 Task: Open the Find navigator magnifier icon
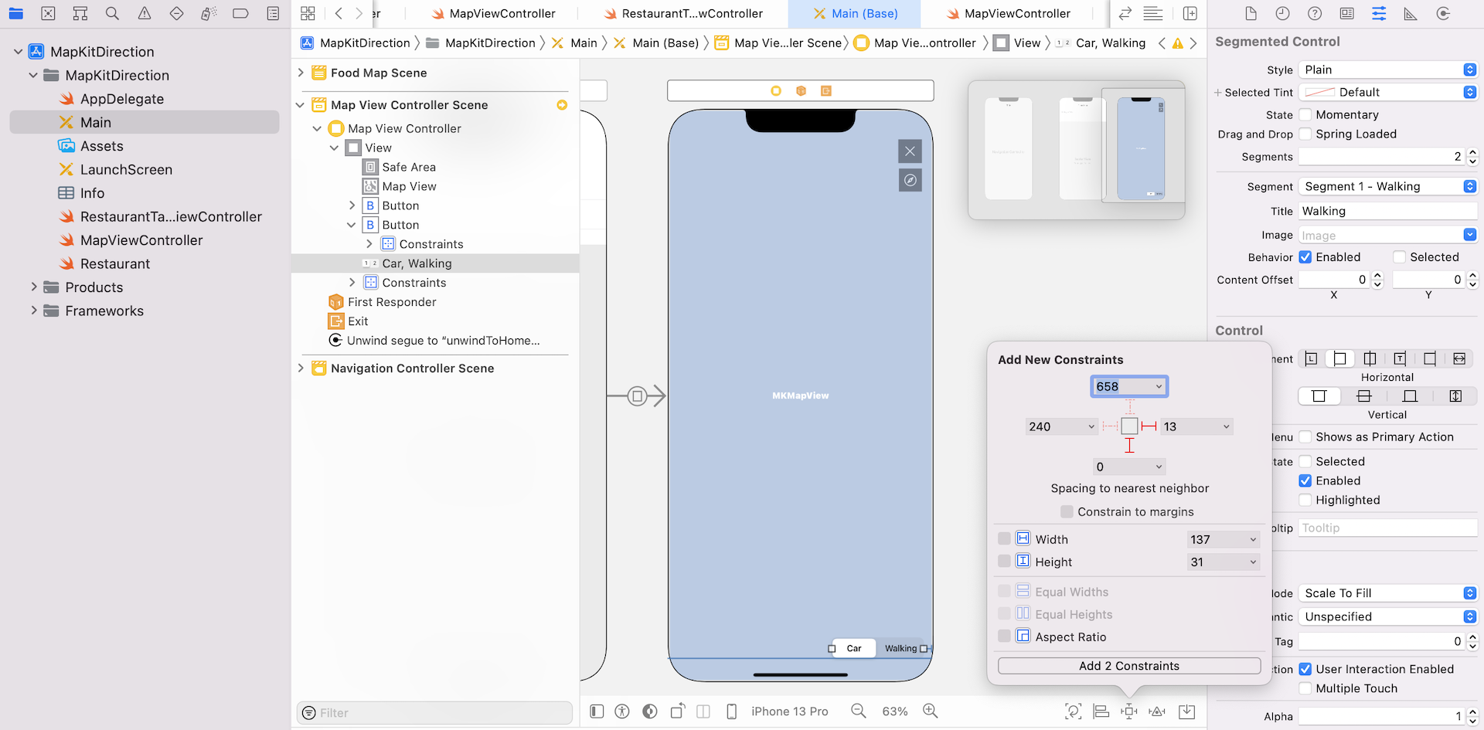tap(112, 13)
